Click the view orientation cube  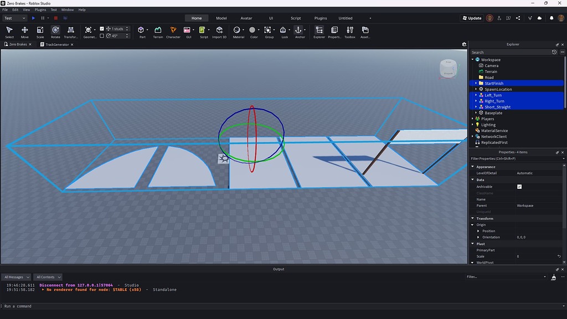(449, 69)
